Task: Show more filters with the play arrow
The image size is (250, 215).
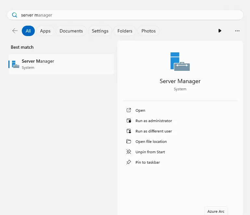Action: [x=220, y=31]
